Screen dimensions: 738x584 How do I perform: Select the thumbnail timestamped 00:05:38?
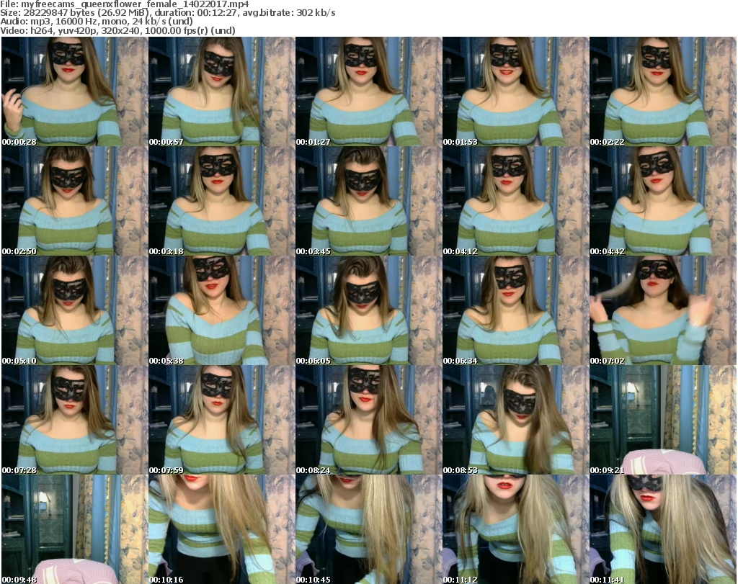tap(222, 311)
